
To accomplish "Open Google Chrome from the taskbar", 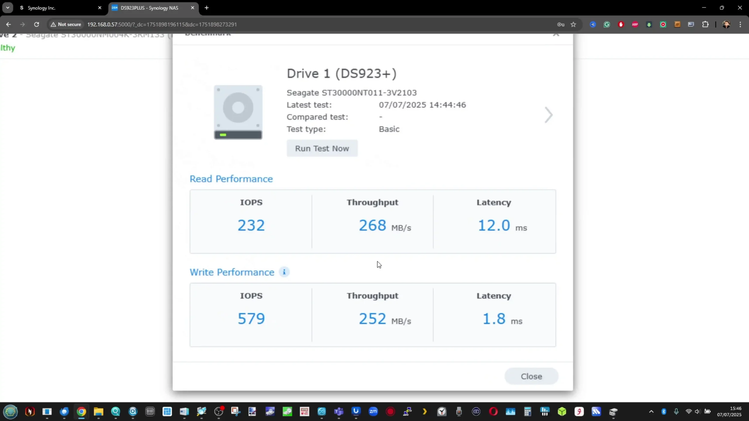I will coord(81,412).
